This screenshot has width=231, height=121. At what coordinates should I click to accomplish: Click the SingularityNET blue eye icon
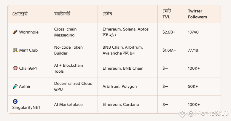[x=15, y=101]
